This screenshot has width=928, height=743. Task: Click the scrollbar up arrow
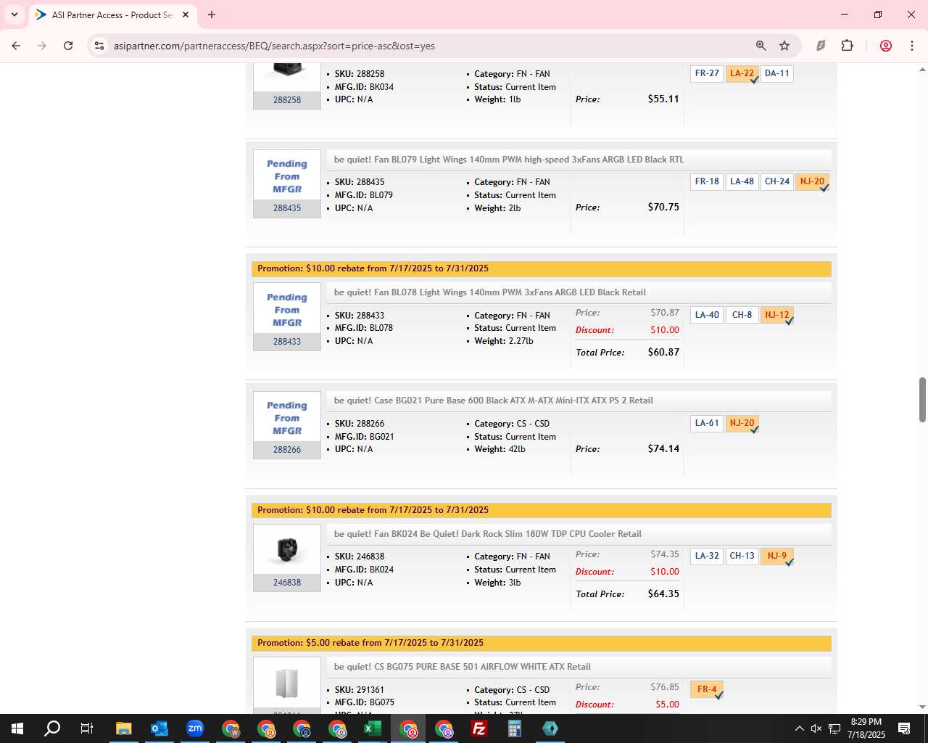(922, 70)
